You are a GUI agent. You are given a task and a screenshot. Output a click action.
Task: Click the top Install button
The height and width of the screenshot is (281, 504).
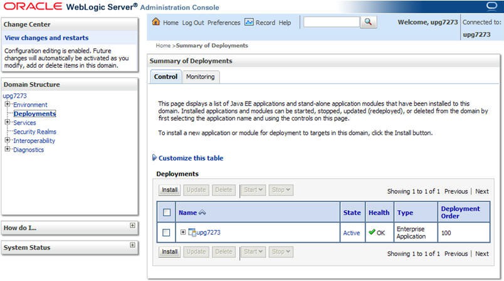[169, 190]
